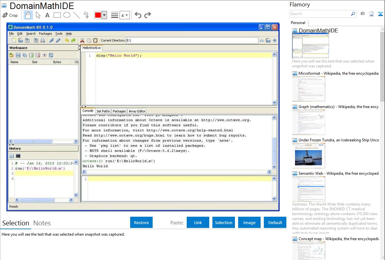Click the Cut scissors icon

[x=82, y=40]
